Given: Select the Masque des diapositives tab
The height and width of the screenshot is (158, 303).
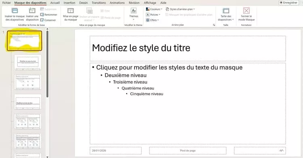Looking at the screenshot, I should point(31,3).
